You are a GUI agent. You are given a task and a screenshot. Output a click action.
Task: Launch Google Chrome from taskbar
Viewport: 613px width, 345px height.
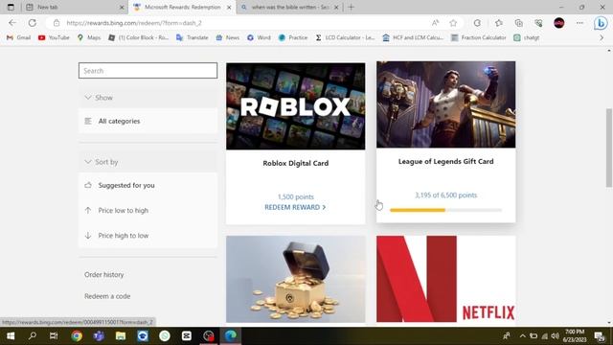click(77, 336)
